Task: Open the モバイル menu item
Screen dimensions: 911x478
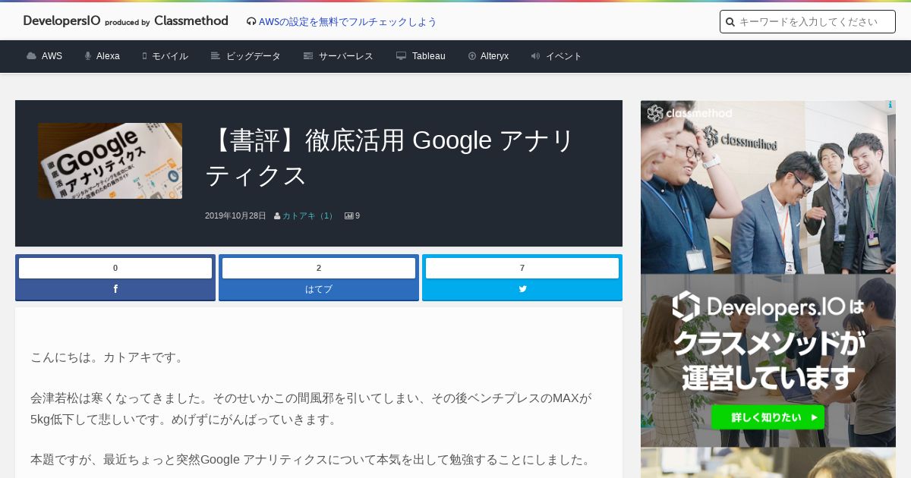Action: click(x=170, y=56)
